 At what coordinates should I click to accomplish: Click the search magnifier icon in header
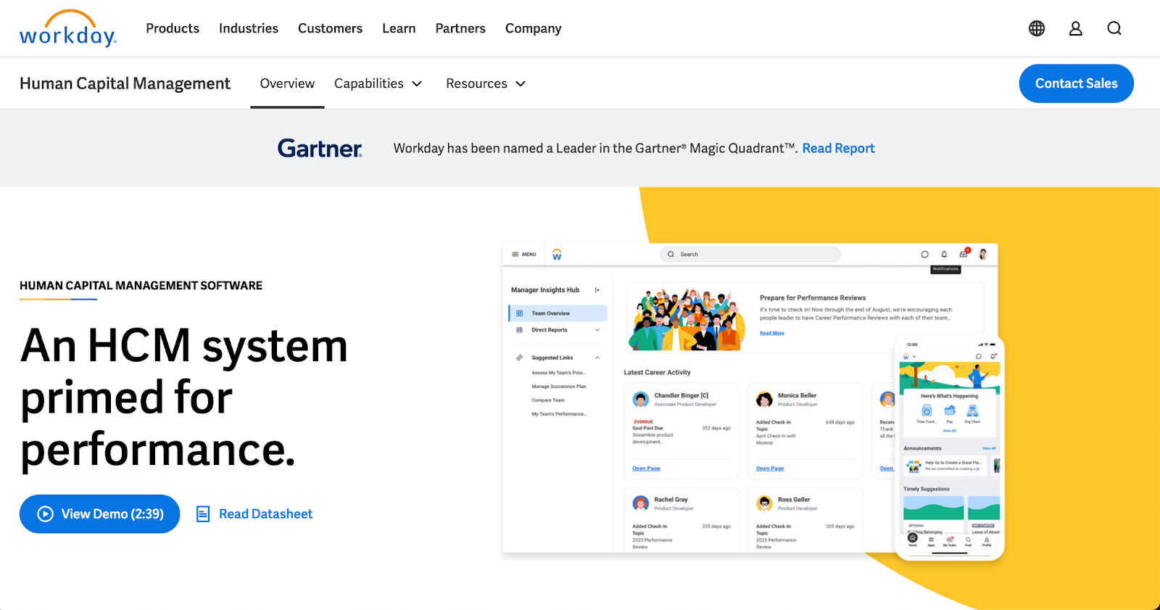click(1114, 28)
